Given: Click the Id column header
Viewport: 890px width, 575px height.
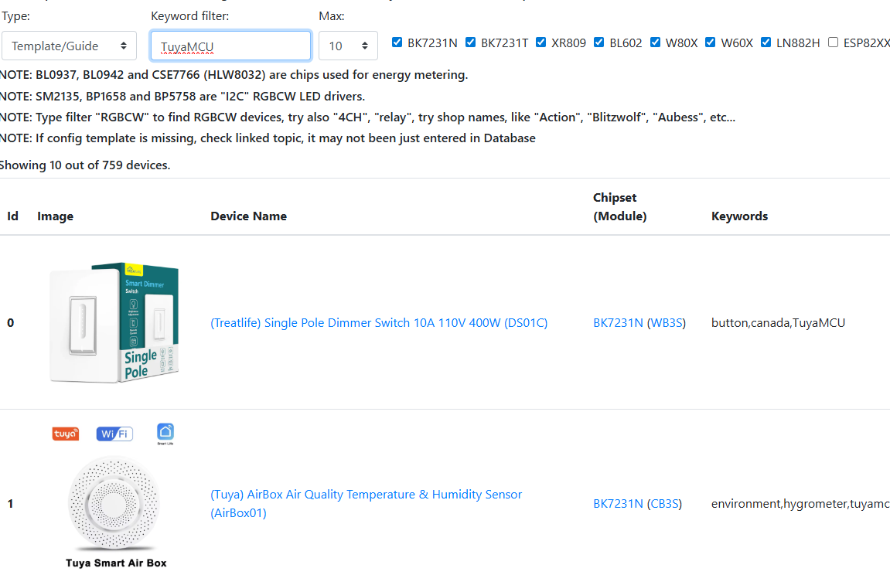Looking at the screenshot, I should click(12, 216).
